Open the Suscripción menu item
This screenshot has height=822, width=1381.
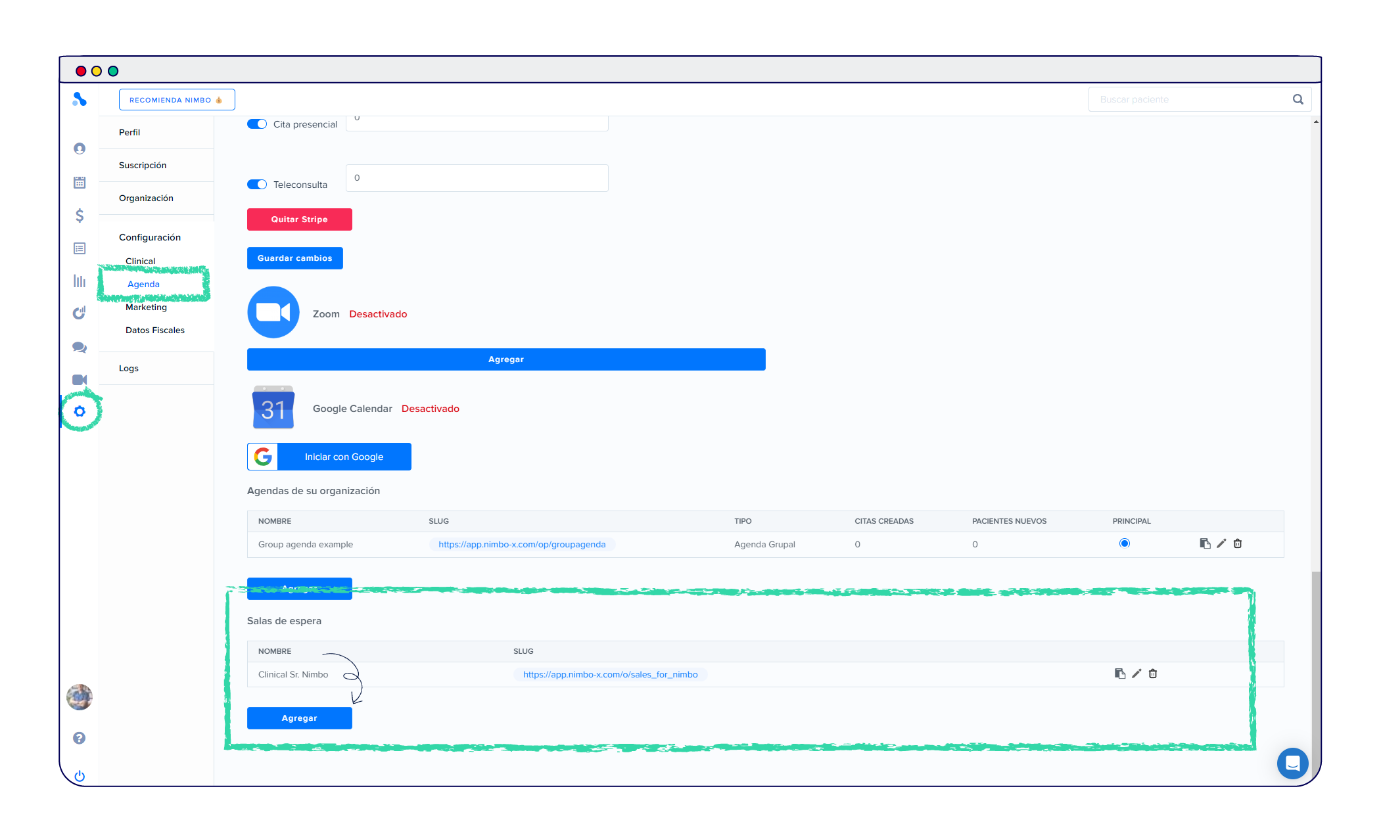(x=143, y=165)
